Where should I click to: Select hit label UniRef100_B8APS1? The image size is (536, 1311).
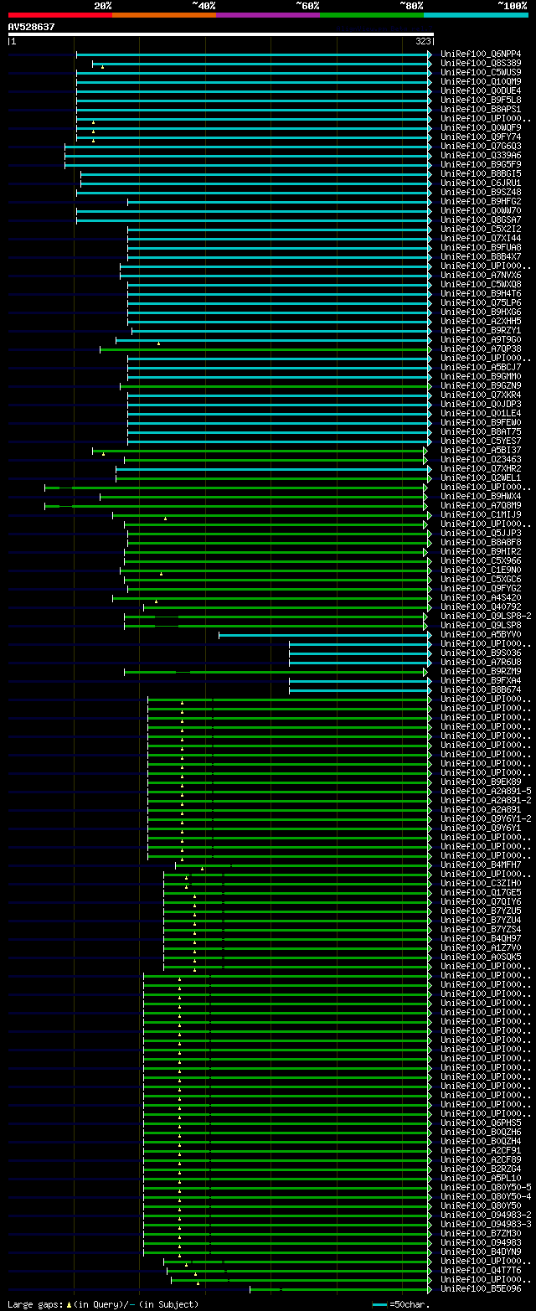point(481,110)
